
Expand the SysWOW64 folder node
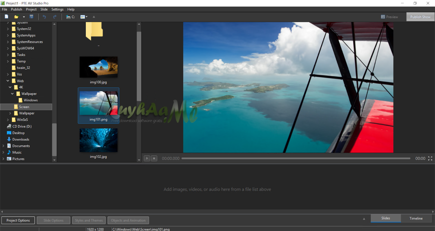(x=8, y=48)
